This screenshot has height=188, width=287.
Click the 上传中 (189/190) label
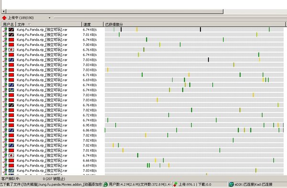click(x=21, y=18)
